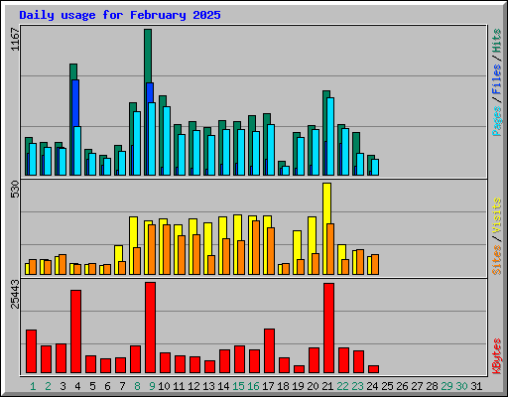Click day 1 on the date axis
This screenshot has width=508, height=397.
click(x=33, y=386)
